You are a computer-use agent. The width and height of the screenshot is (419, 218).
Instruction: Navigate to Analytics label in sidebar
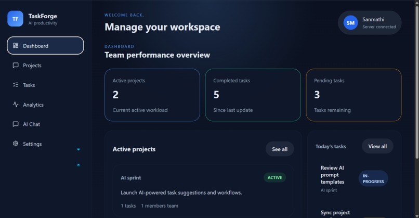[33, 105]
